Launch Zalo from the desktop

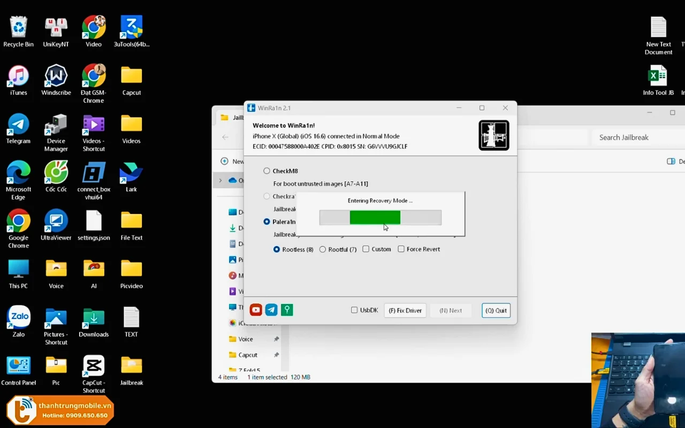click(x=18, y=322)
